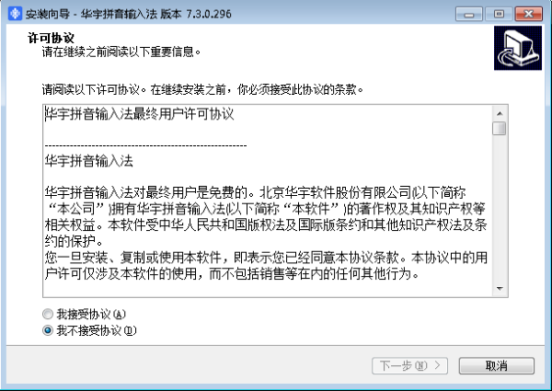This screenshot has width=552, height=391.
Task: Click the license scrollbar thumb
Action: coord(500,129)
